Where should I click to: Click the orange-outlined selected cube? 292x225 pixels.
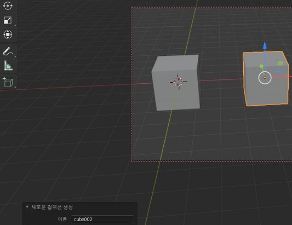click(266, 78)
